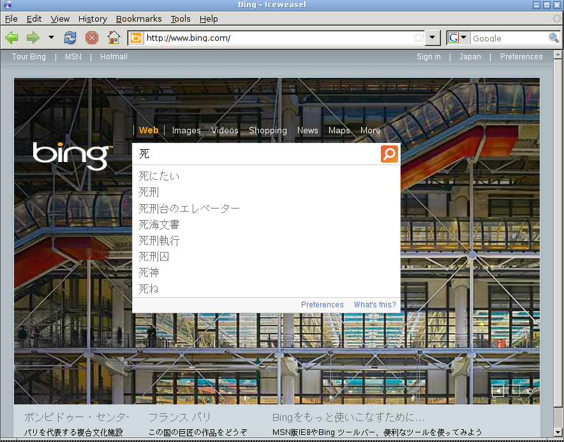Switch to Maps search
Viewport: 564px width, 442px height.
(339, 130)
